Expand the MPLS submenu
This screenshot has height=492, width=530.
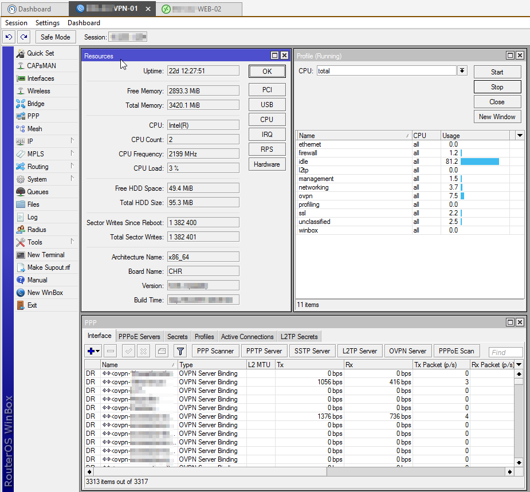coord(72,153)
